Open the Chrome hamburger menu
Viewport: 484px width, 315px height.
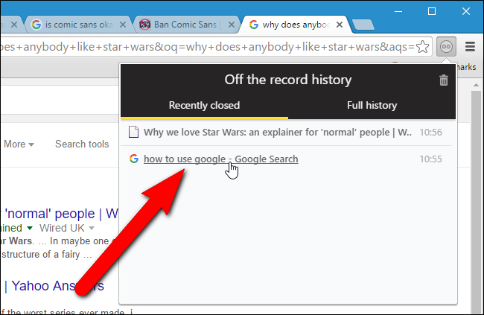point(470,47)
